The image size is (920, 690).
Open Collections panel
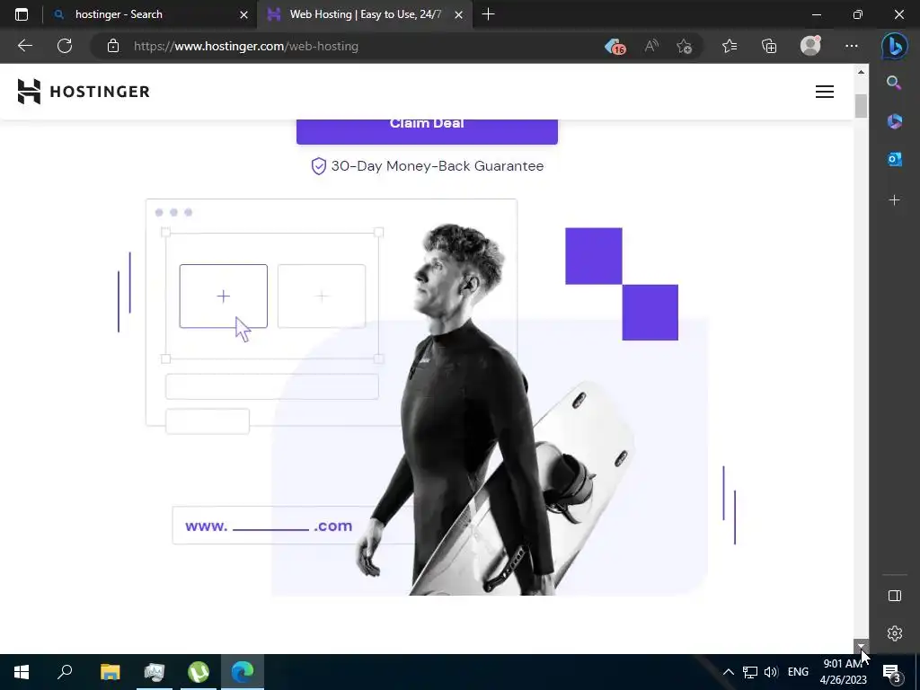(x=769, y=46)
